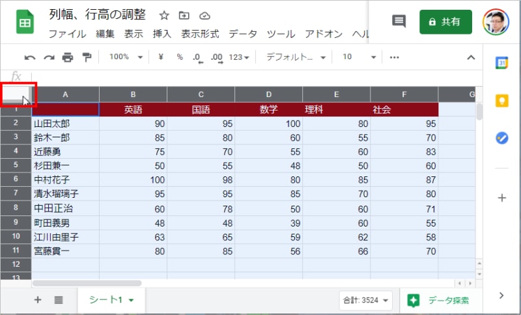
Task: Open the Google account avatar
Action: coord(496,22)
